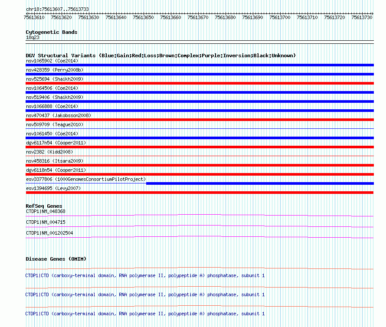Image resolution: width=386 pixels, height=327 pixels.
Task: Open variant nsv1064506 (Coe2014)
Action: 52,88
